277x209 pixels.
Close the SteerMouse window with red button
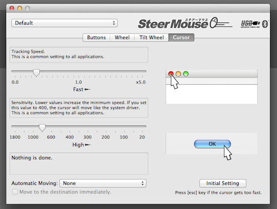[12, 8]
